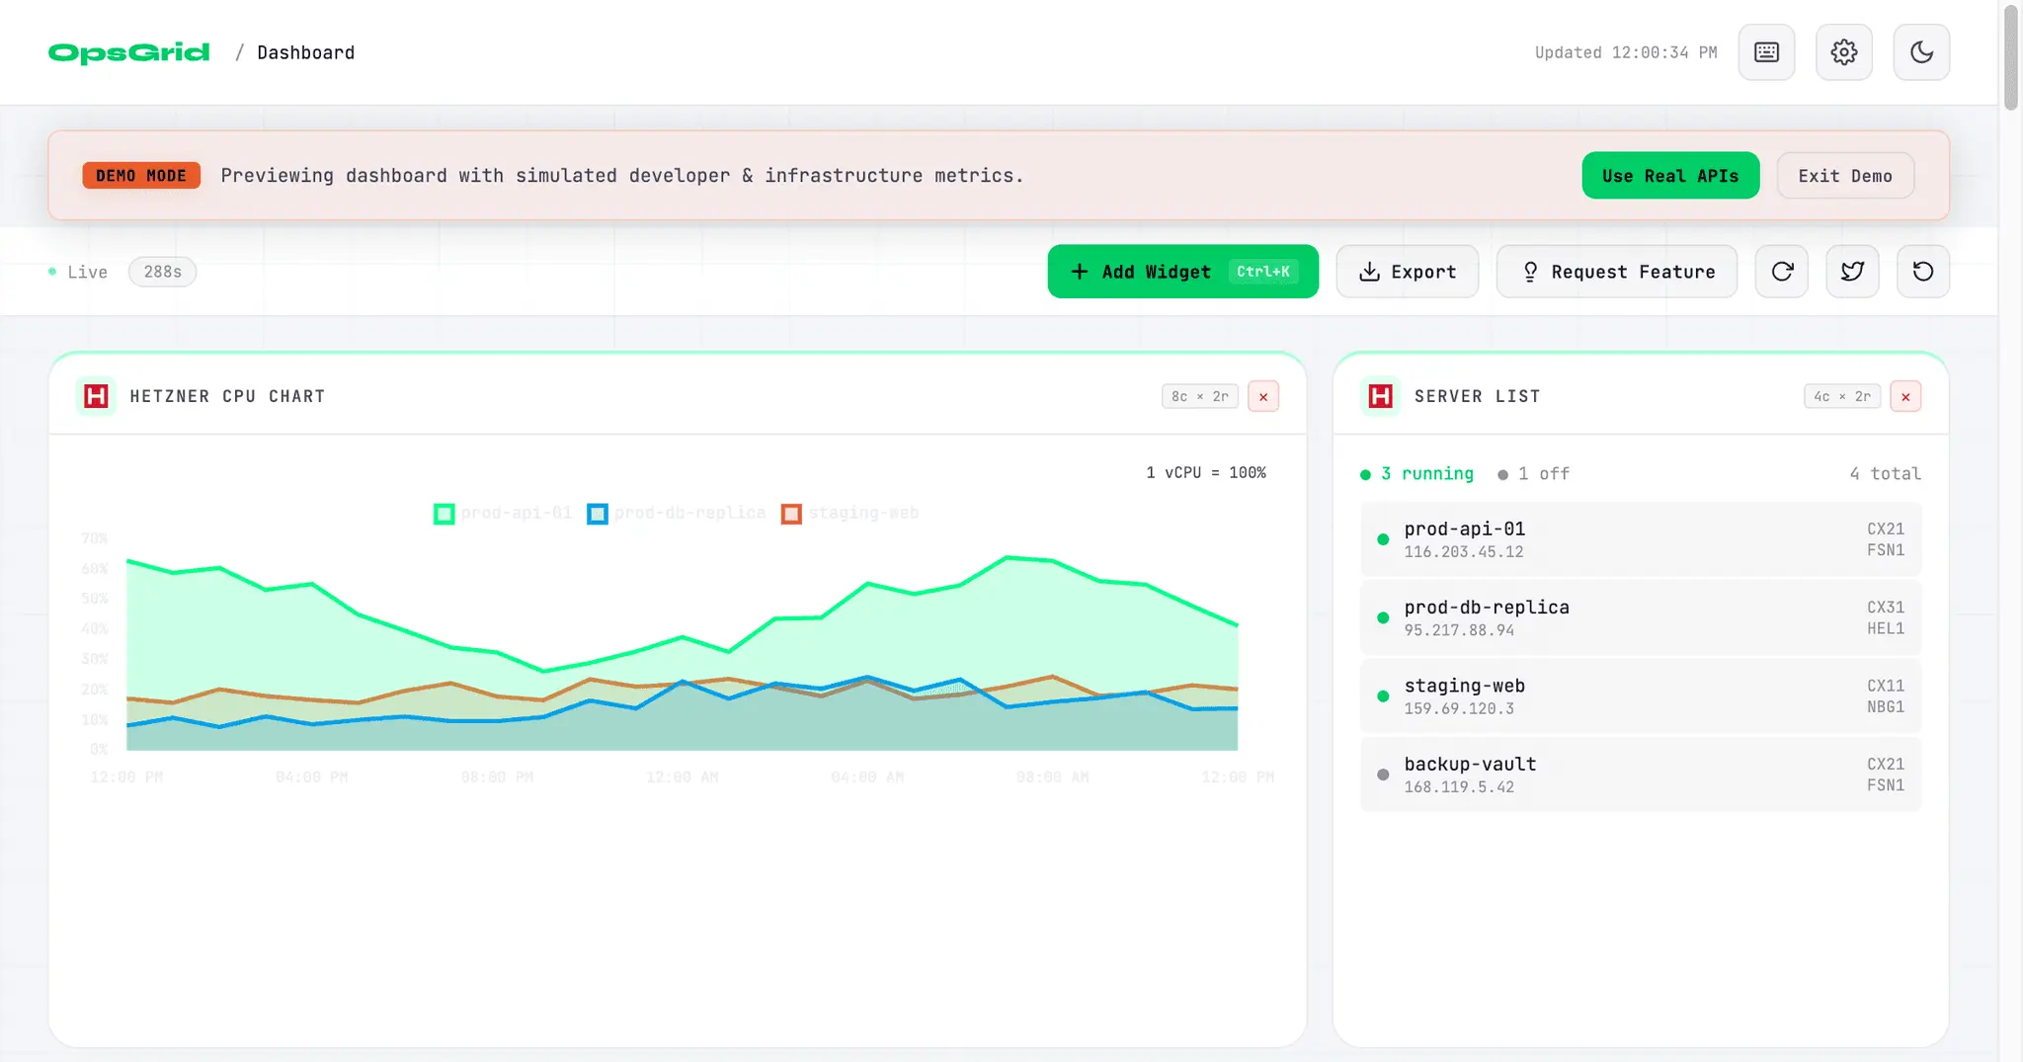Select staging-web server row
The height and width of the screenshot is (1062, 2023).
point(1641,695)
